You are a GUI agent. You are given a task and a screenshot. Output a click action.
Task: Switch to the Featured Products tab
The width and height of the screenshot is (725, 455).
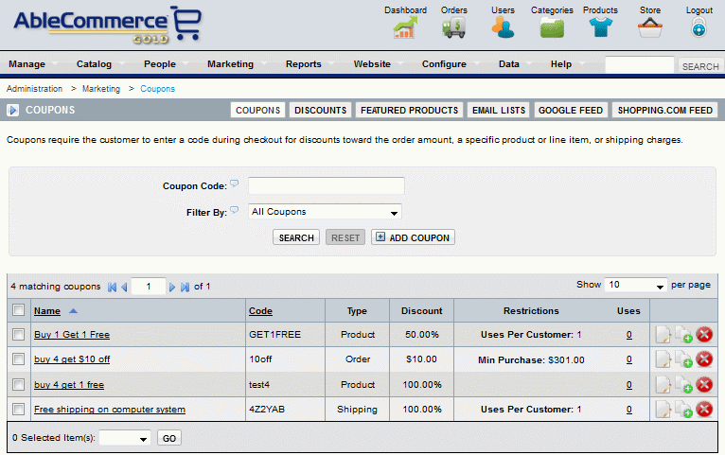[409, 111]
